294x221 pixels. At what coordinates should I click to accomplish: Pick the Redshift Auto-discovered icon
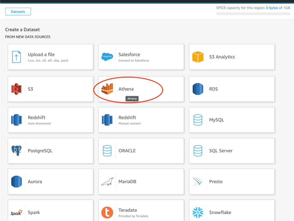click(x=17, y=120)
